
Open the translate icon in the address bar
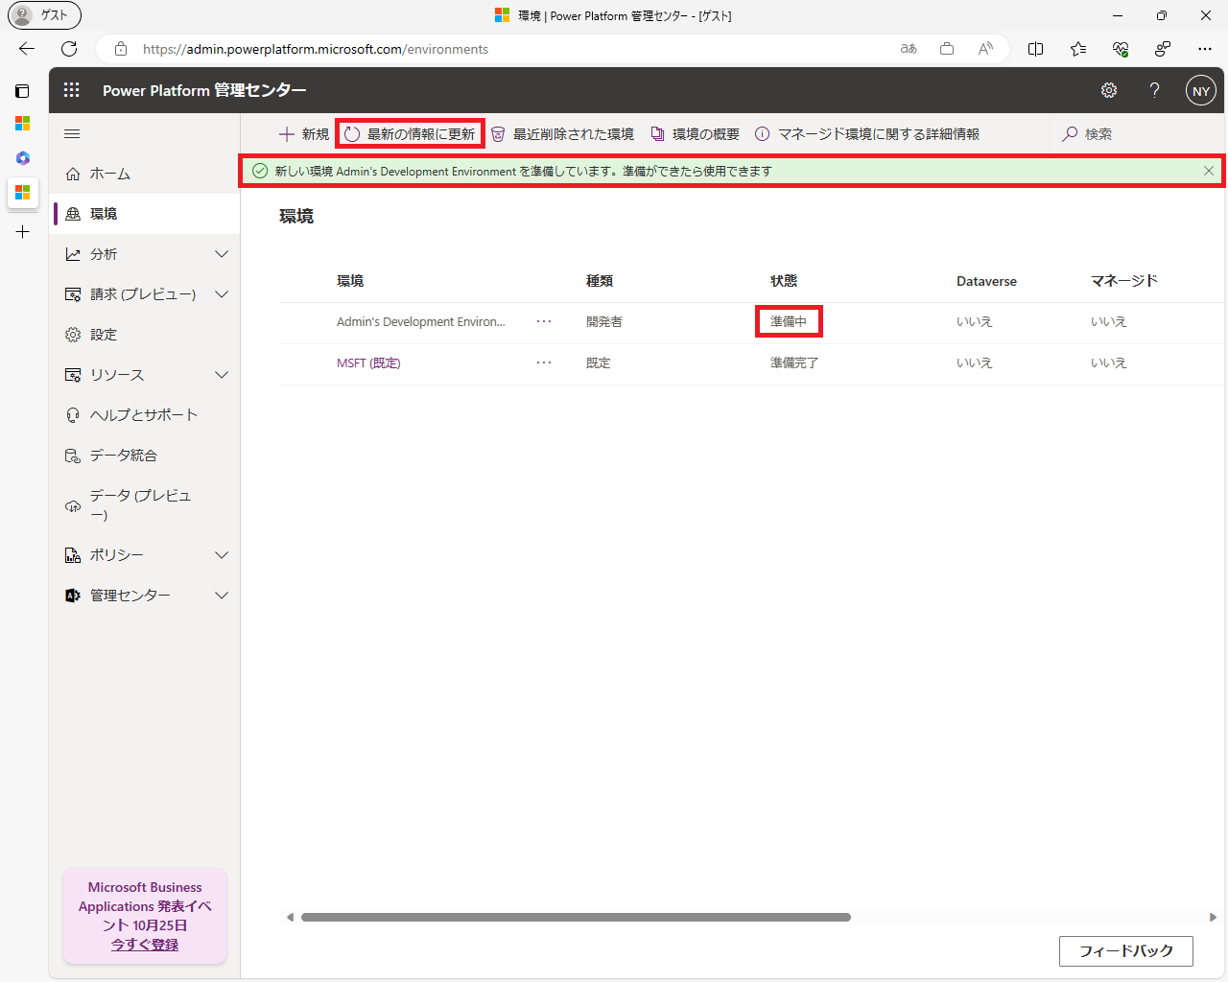click(x=909, y=49)
